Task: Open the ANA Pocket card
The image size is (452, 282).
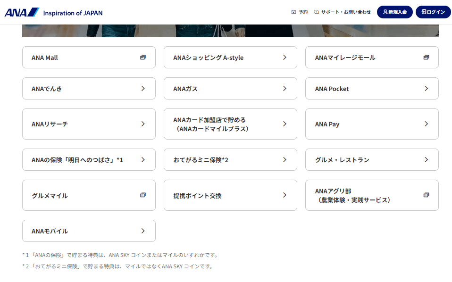Action: pyautogui.click(x=372, y=89)
